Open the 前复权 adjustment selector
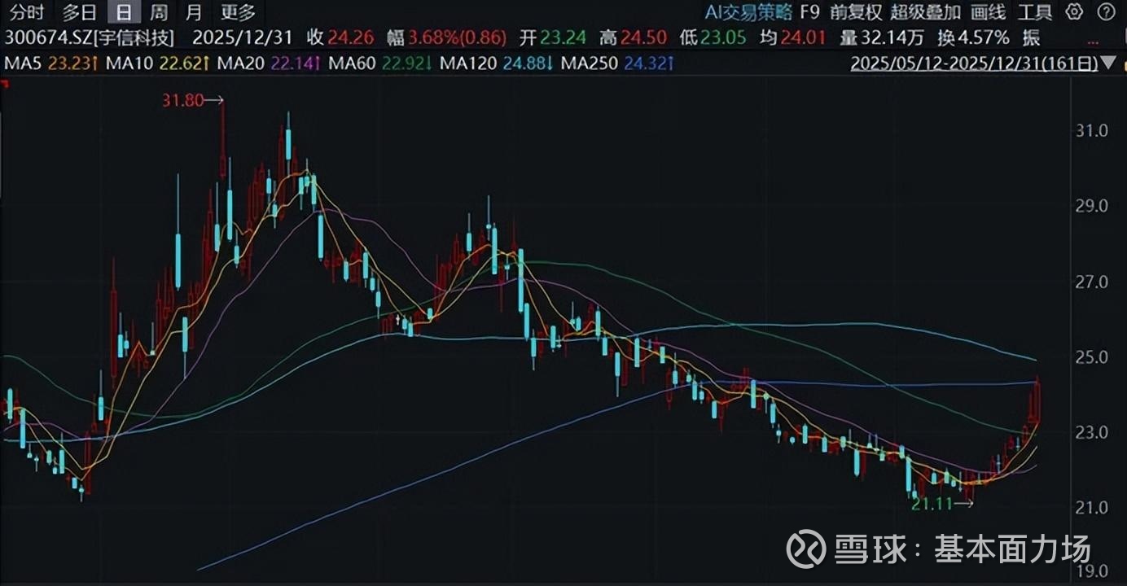 click(856, 11)
